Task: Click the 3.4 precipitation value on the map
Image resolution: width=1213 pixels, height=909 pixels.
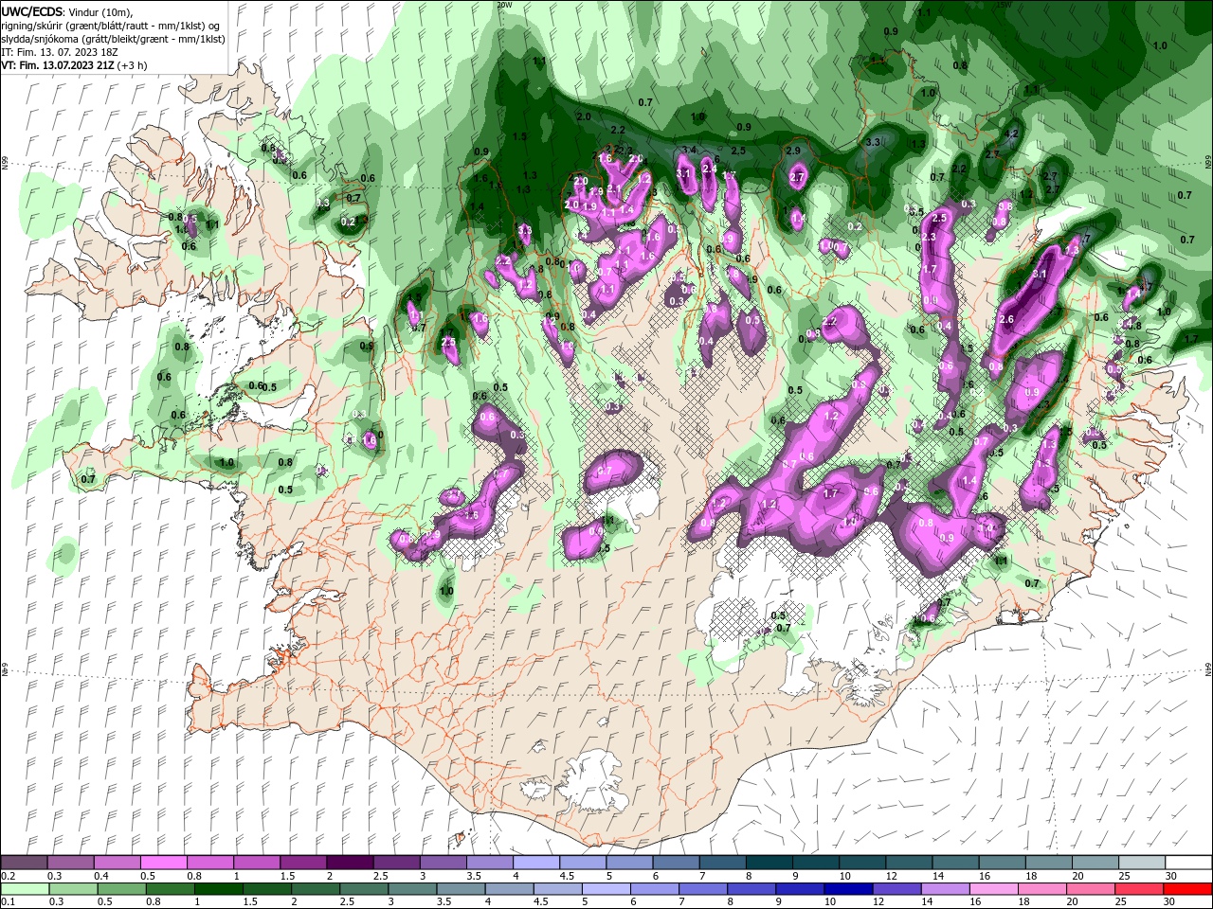Action: 689,151
